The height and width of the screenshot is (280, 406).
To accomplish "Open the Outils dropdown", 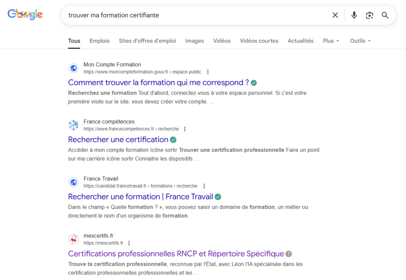I will (x=360, y=40).
